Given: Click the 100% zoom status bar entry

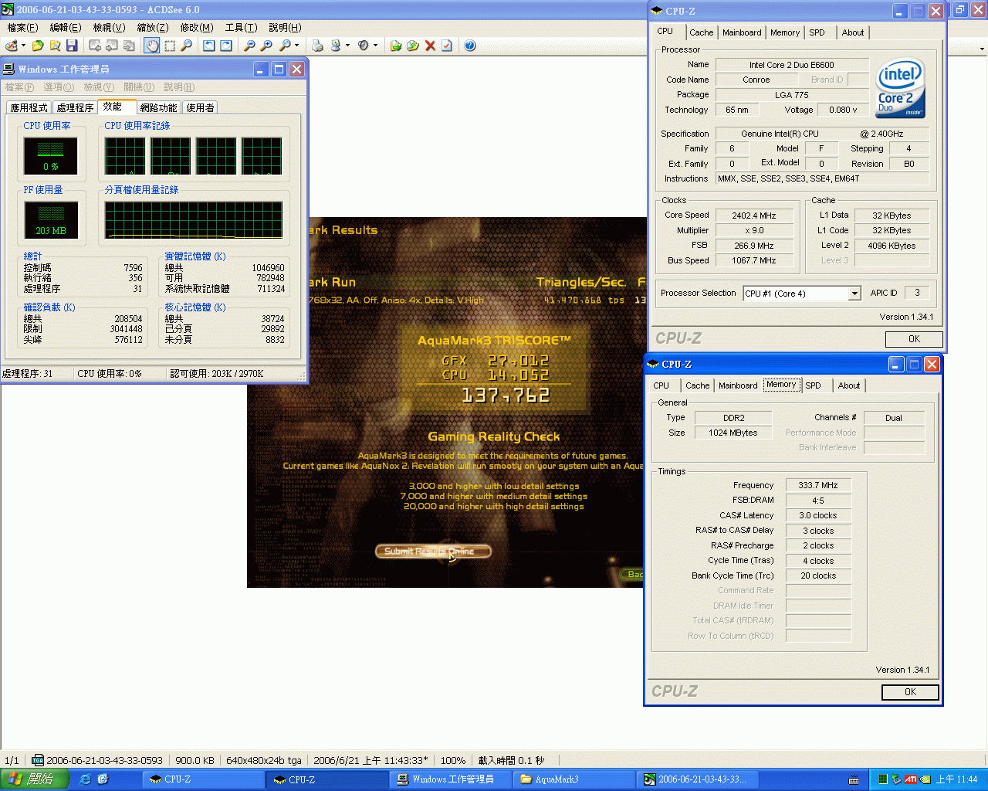Looking at the screenshot, I should coord(453,760).
